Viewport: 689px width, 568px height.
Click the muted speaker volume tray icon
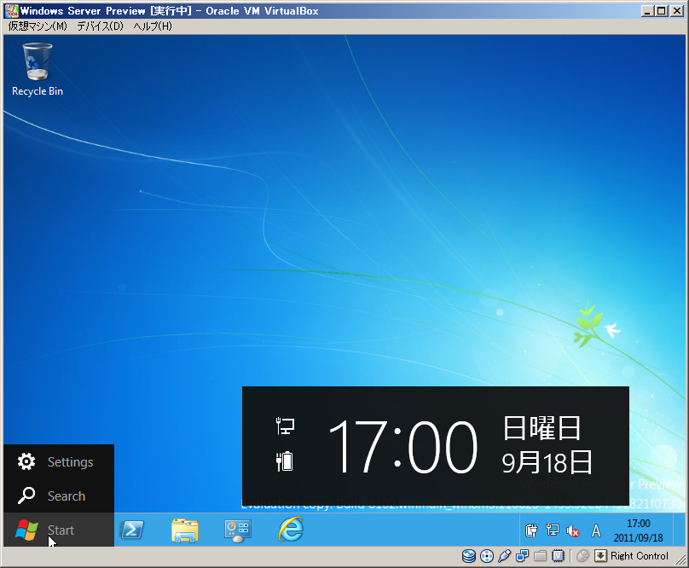point(573,530)
